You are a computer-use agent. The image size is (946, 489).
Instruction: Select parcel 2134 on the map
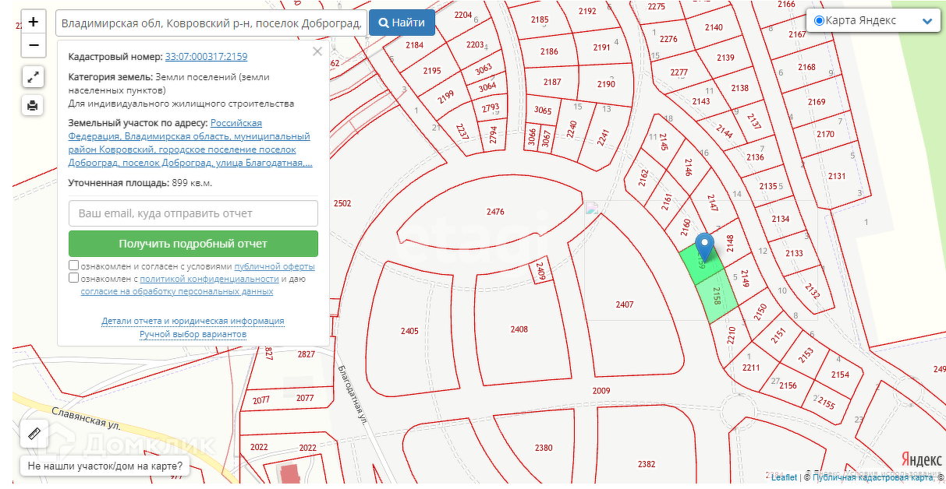point(781,220)
